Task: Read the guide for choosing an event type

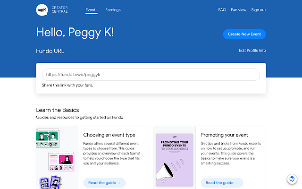Action: point(104,182)
